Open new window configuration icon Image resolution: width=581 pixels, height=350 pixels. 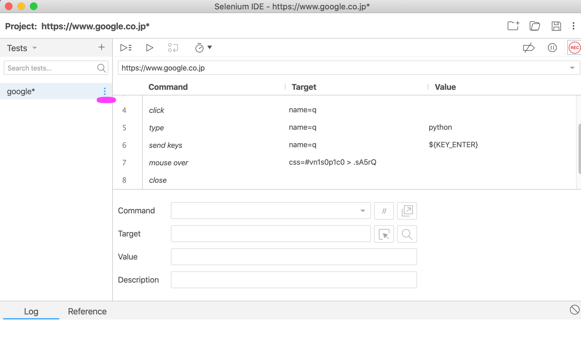407,211
